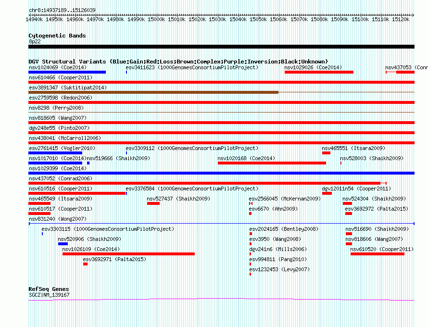
Task: Select the red nsv527437 loss bar
Action: [x=153, y=203]
